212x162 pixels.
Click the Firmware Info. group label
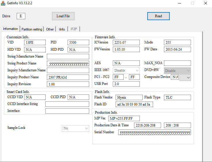[105, 37]
